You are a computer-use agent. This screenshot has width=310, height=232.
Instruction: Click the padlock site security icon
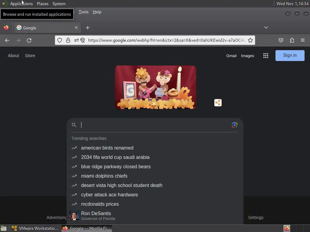pyautogui.click(x=68, y=40)
